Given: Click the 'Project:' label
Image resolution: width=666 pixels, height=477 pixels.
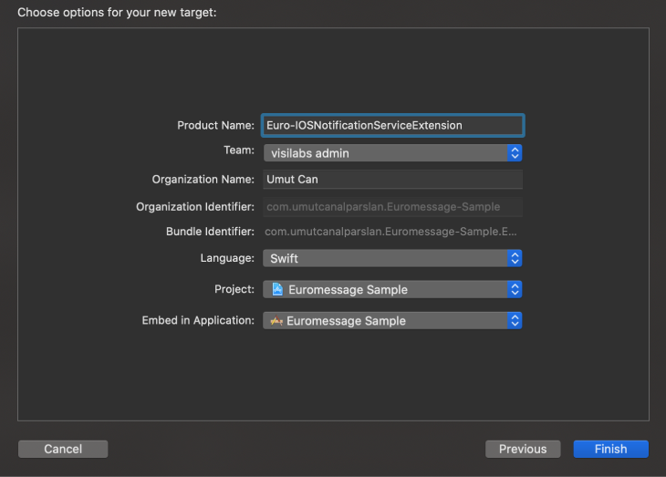Looking at the screenshot, I should (234, 289).
